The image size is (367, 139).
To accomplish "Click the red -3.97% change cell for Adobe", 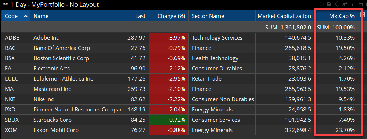I will (169, 38).
